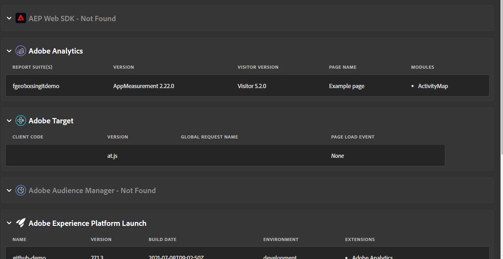
Task: Click the AEP Web SDK Adobe logo icon
Action: 21,18
